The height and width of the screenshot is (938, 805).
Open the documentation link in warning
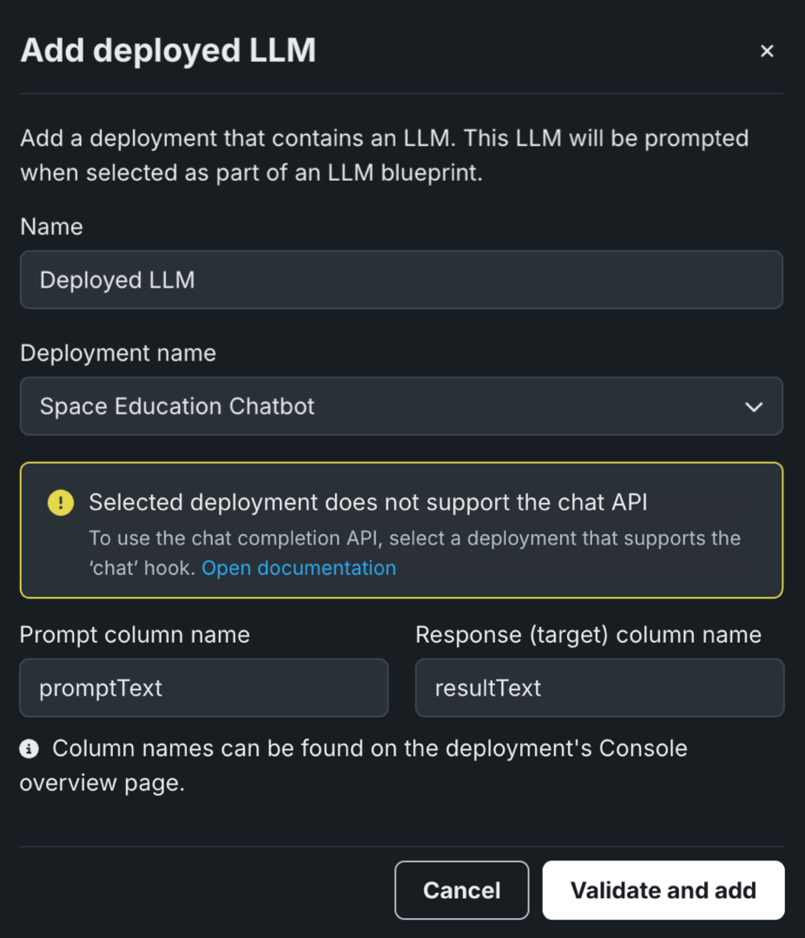[299, 568]
